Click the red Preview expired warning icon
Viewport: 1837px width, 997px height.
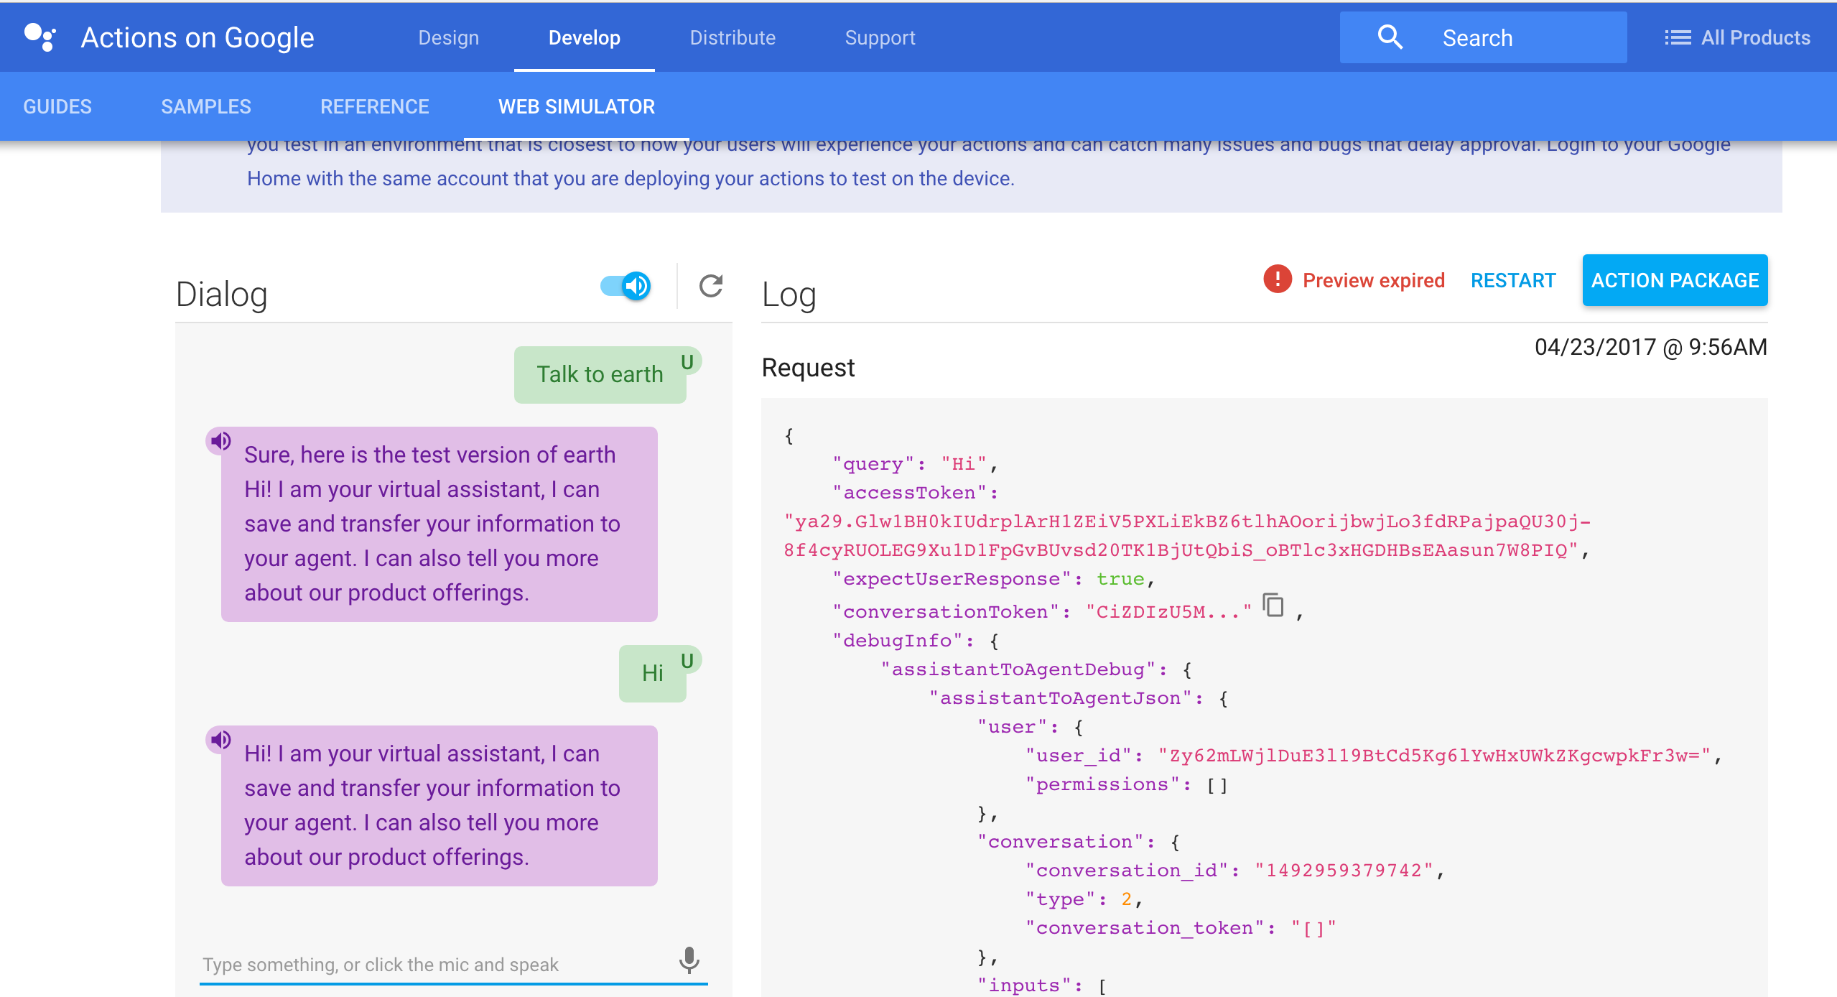tap(1277, 279)
